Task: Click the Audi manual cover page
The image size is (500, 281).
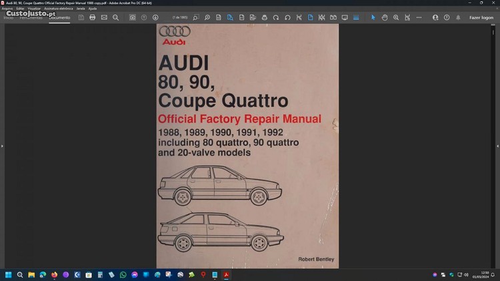Action: (247, 146)
